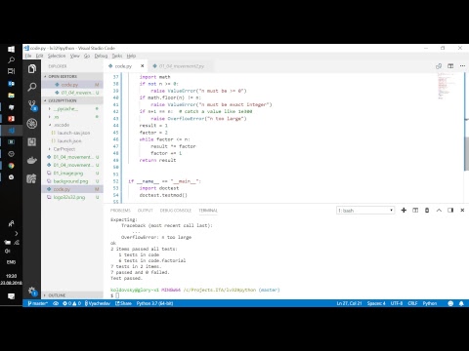The image size is (469, 351).
Task: Open launch.json in the file tree
Action: (73, 140)
